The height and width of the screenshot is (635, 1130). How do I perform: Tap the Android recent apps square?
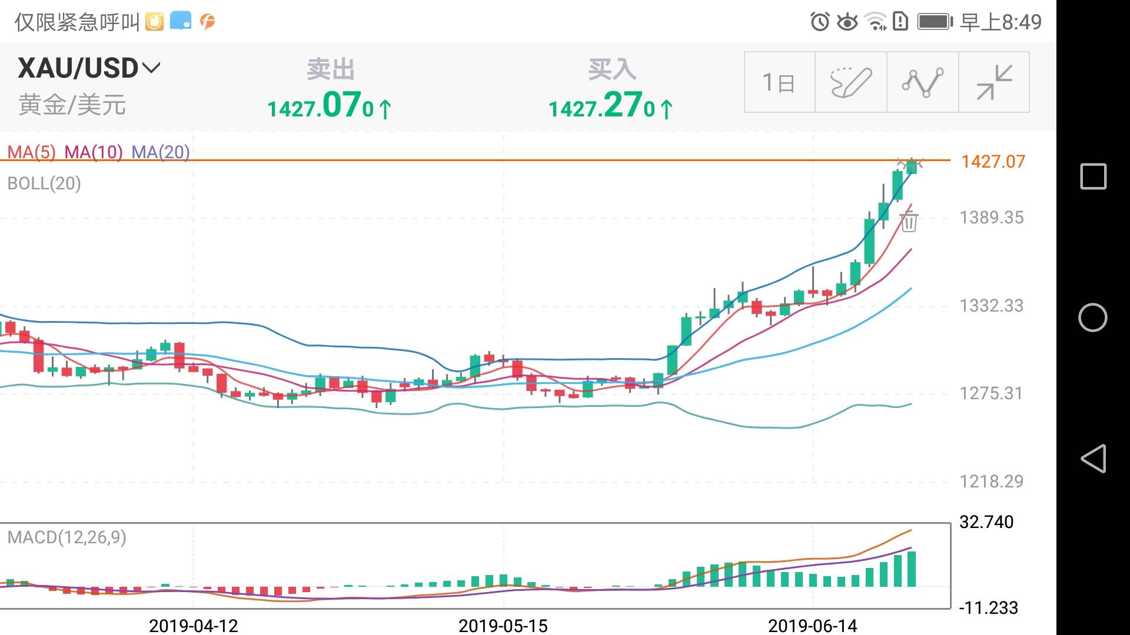[x=1093, y=176]
